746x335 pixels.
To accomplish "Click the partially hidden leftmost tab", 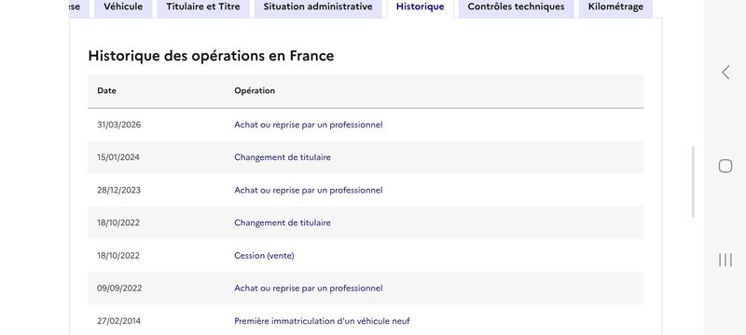I will (x=79, y=7).
